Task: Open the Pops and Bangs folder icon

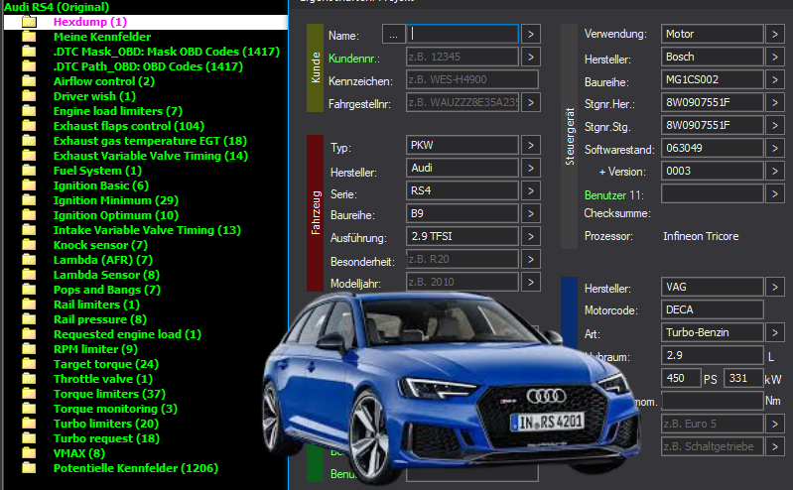Action: [30, 290]
